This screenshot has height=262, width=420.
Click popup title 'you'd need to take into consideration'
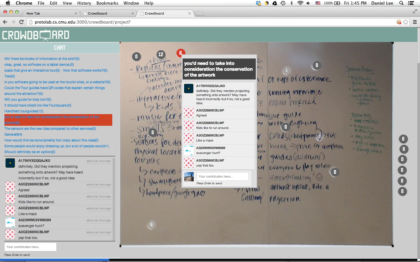pyautogui.click(x=219, y=69)
